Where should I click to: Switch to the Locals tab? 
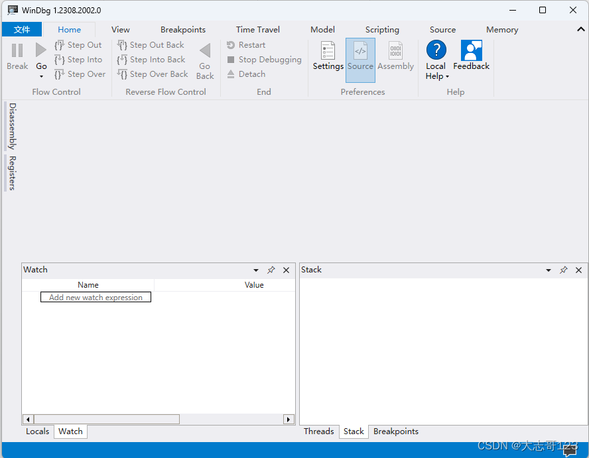pos(38,431)
